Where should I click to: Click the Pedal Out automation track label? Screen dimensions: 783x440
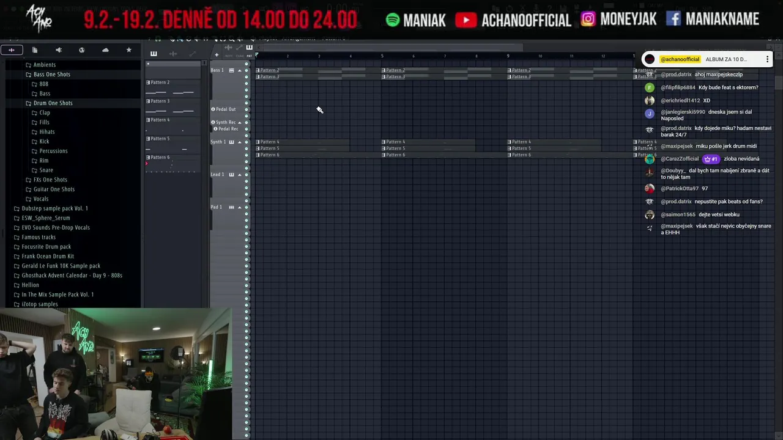(226, 109)
